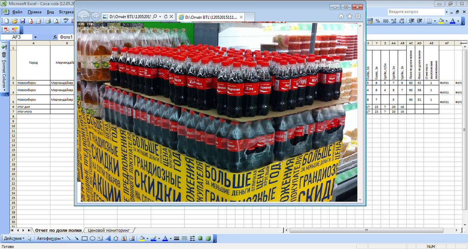Click the Save floppy disk icon
468x249 pixels.
[x=22, y=21]
